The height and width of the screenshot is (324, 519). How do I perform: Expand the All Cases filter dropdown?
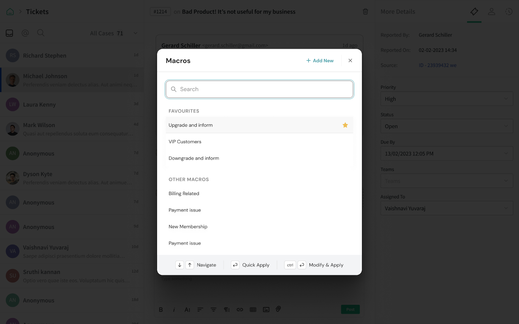(136, 33)
